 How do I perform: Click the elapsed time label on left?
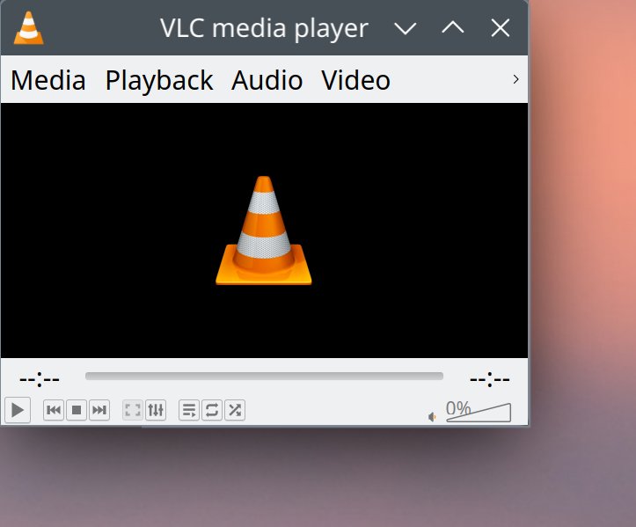click(x=39, y=379)
